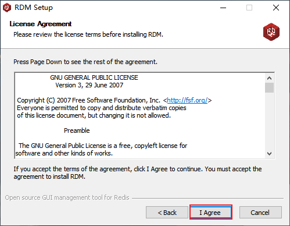
Task: Click the RDM Setup title bar text
Action: click(34, 8)
